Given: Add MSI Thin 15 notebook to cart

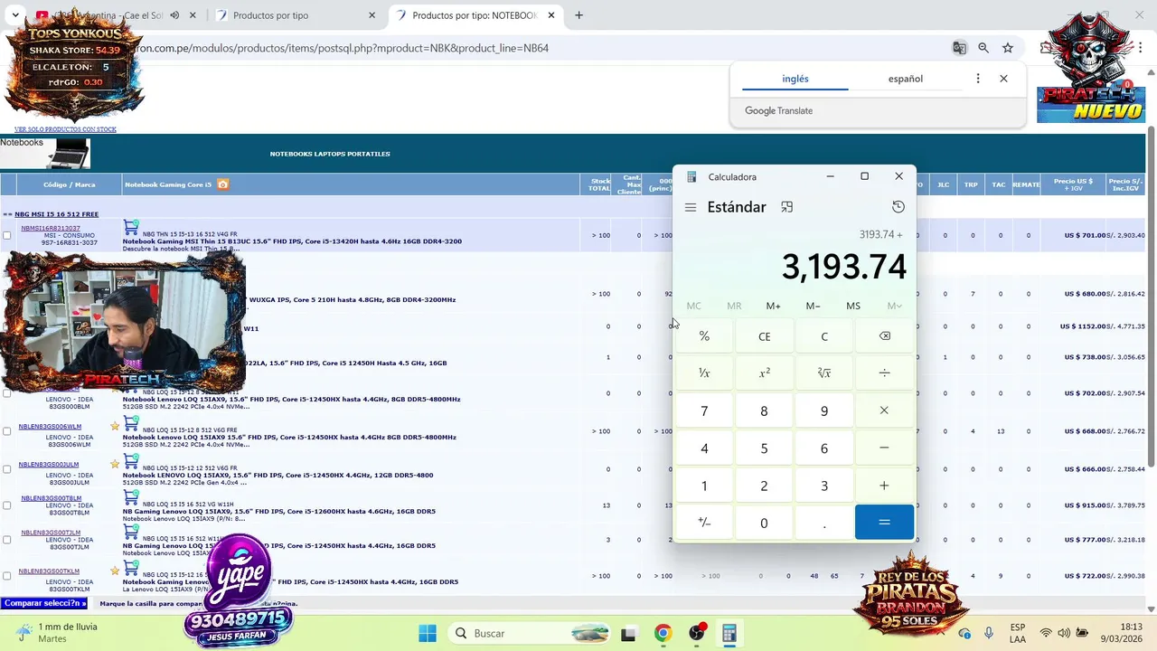Looking at the screenshot, I should point(131,226).
